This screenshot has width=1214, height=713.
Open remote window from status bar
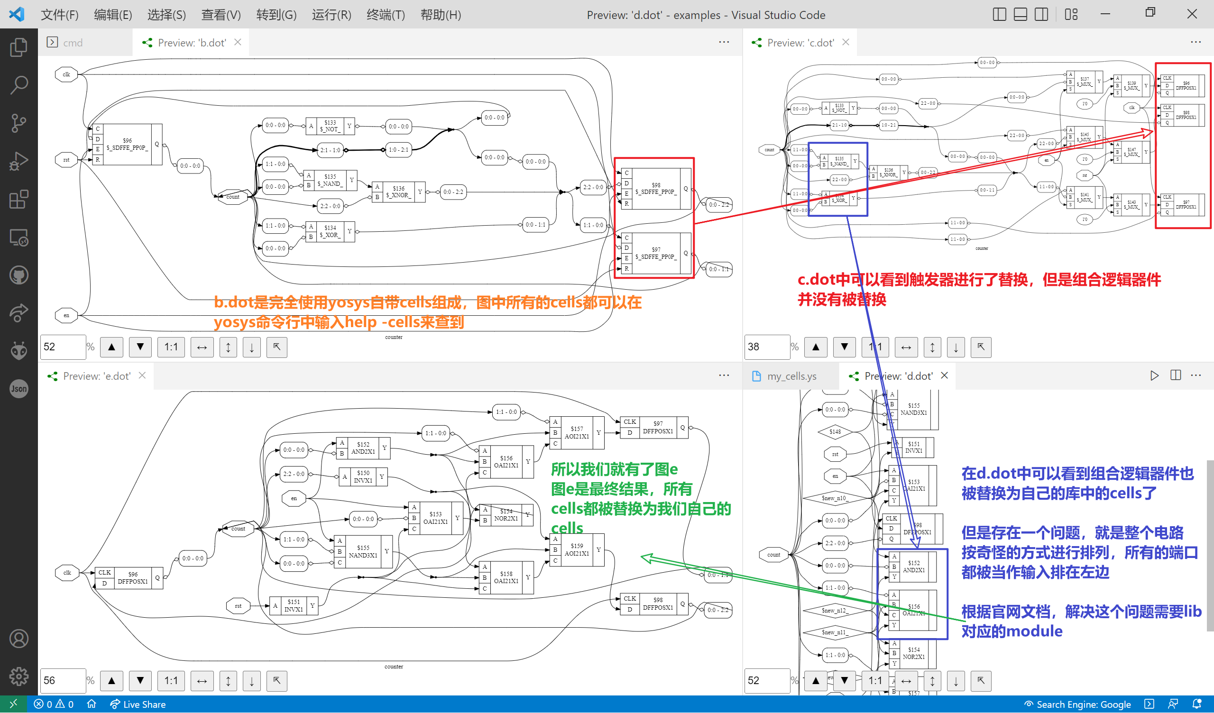[x=13, y=704]
